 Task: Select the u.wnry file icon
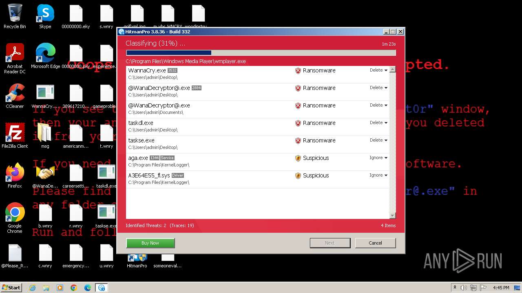point(106,256)
